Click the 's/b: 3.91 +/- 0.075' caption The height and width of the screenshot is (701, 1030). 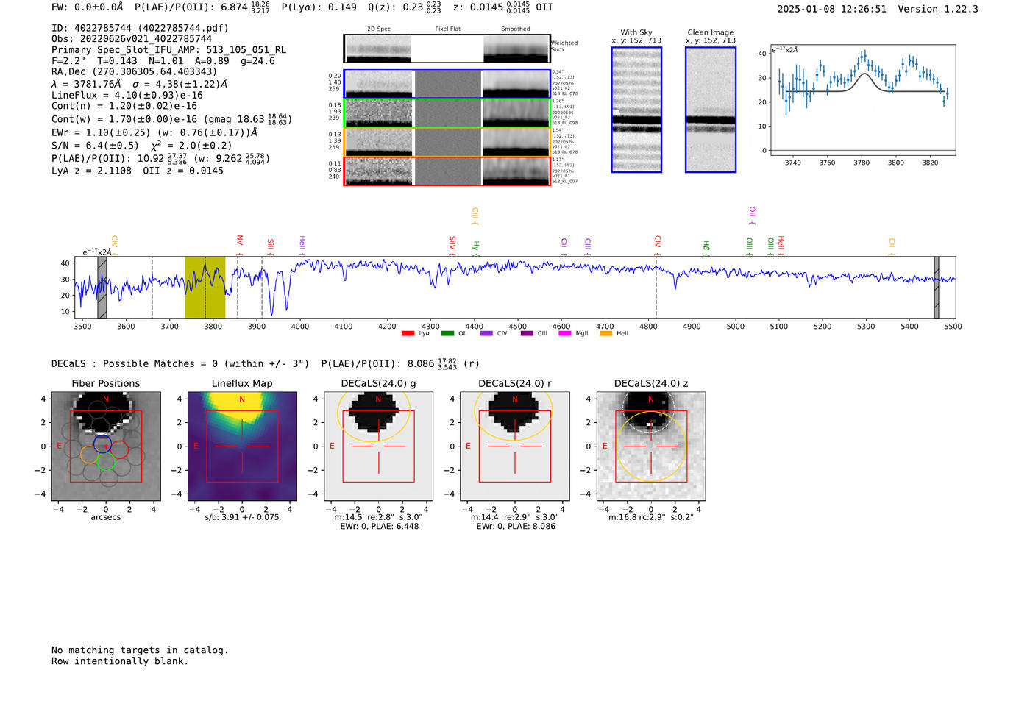tap(242, 517)
